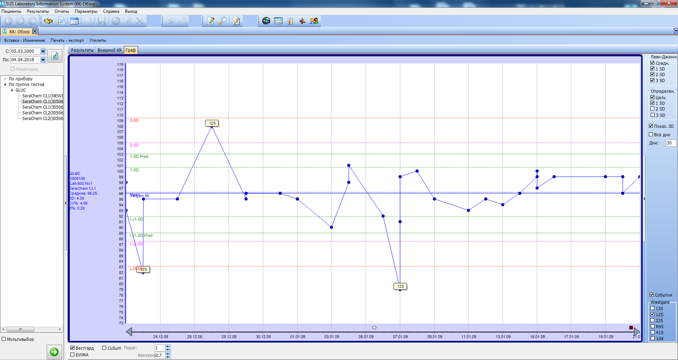Click the notepad with pencil icon
Viewport: 678px width, 360px height.
tap(211, 21)
